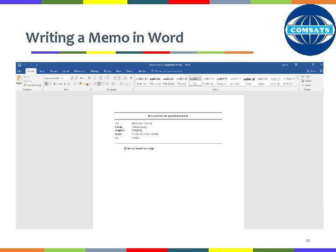Apply the yellow text highlight color
Viewport: 336px width, 252px height.
click(81, 84)
